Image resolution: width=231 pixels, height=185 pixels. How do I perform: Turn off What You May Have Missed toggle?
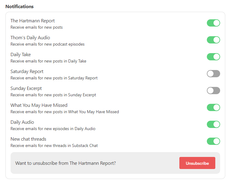pyautogui.click(x=213, y=107)
